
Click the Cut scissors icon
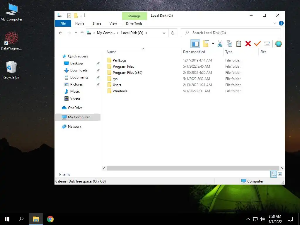(x=220, y=44)
